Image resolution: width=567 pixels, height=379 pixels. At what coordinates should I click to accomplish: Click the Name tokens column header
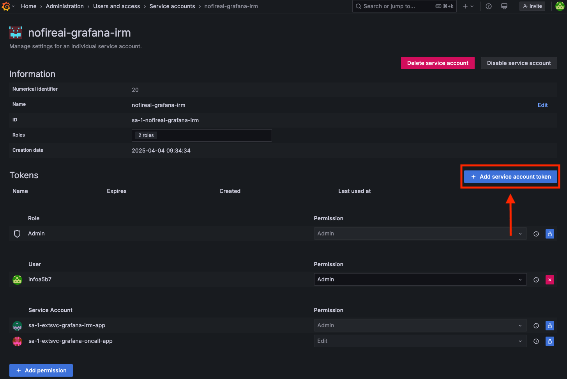(x=20, y=191)
